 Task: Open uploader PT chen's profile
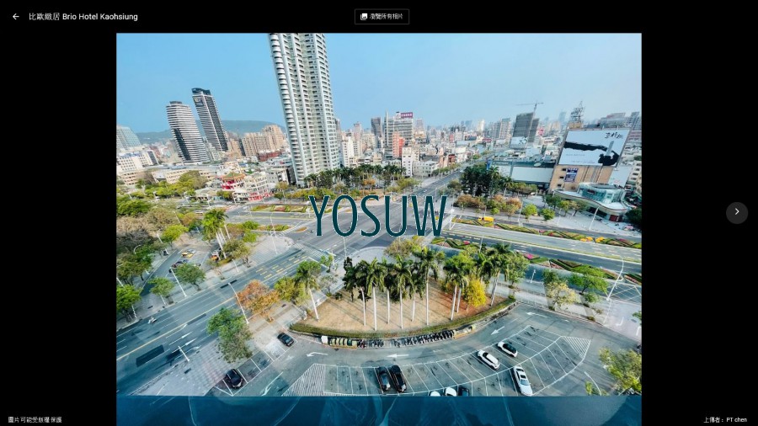(x=736, y=419)
